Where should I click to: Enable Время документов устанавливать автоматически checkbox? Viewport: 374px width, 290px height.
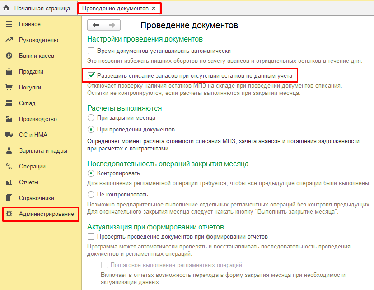91,51
